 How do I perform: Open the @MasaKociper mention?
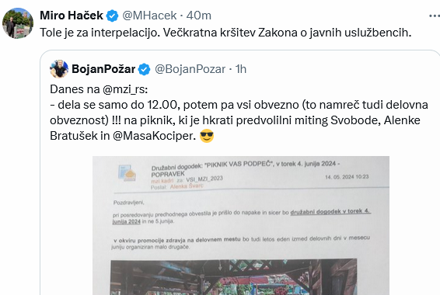[x=153, y=136]
